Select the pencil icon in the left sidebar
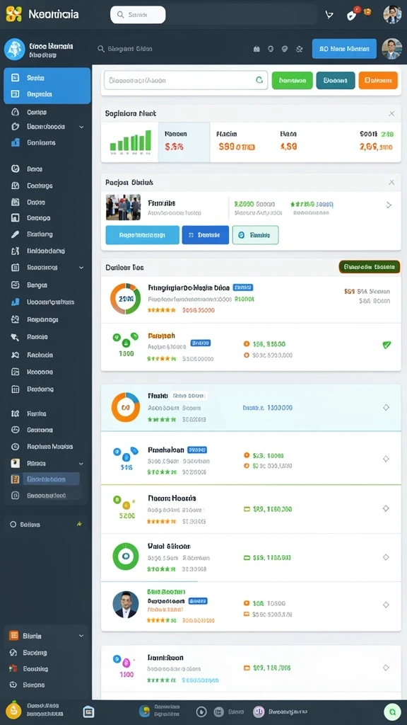 pos(15,234)
